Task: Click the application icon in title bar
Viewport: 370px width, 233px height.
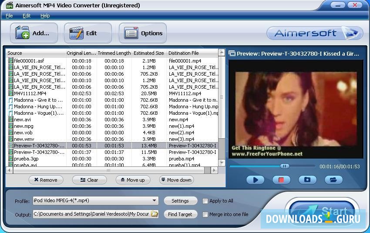Action: 9,5
